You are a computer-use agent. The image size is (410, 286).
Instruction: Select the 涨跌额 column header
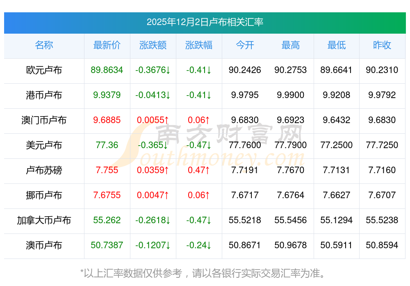153,45
